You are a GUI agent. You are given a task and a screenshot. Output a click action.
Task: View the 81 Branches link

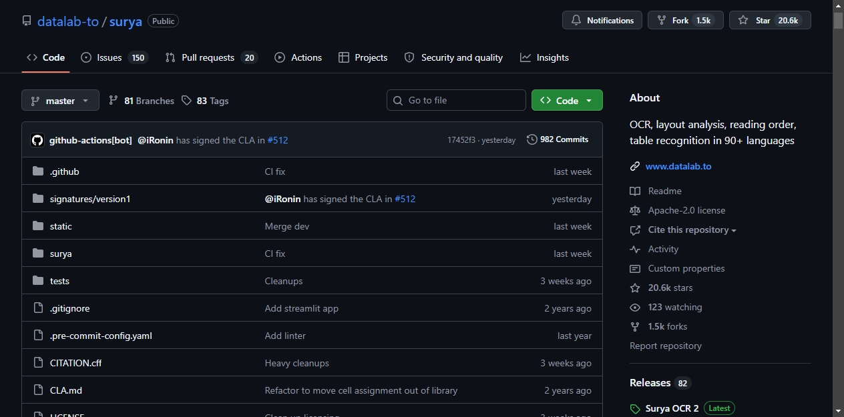[142, 101]
